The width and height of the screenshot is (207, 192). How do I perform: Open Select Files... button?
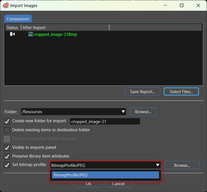(181, 91)
